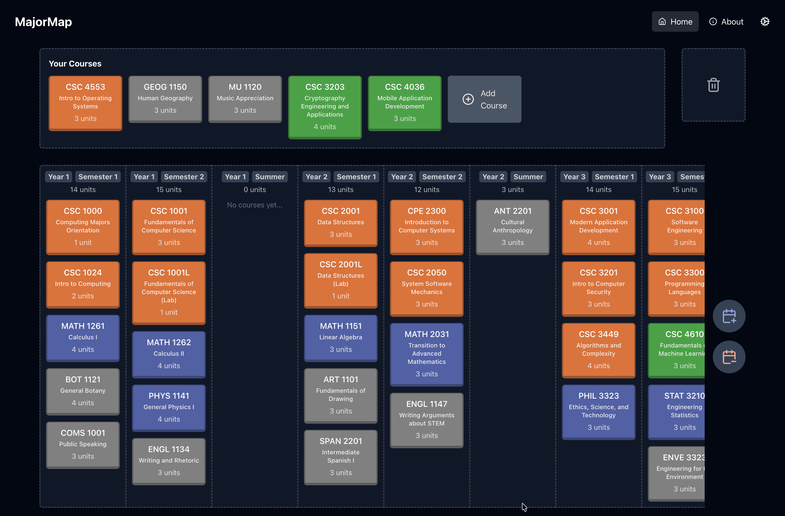
Task: Click the Add Course button
Action: (x=484, y=99)
